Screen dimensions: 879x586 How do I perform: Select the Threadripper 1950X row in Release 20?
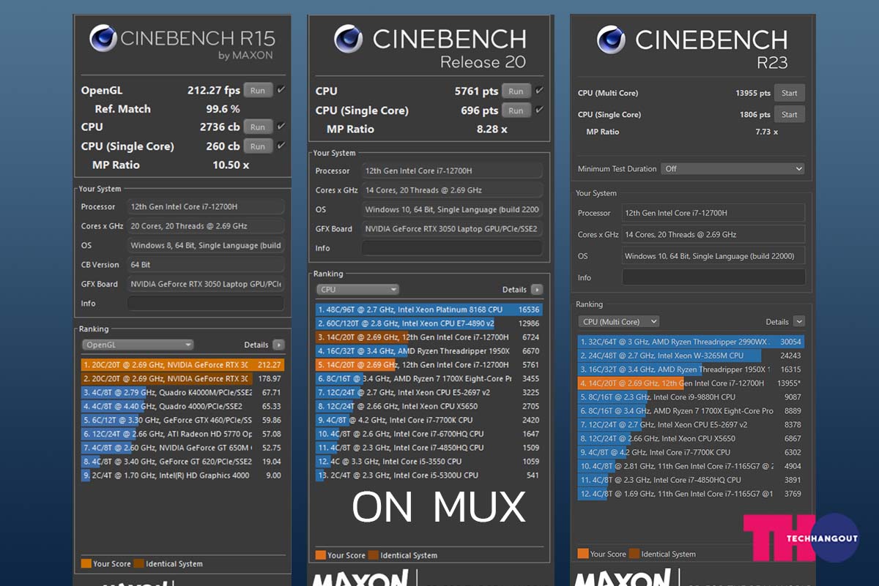click(429, 351)
